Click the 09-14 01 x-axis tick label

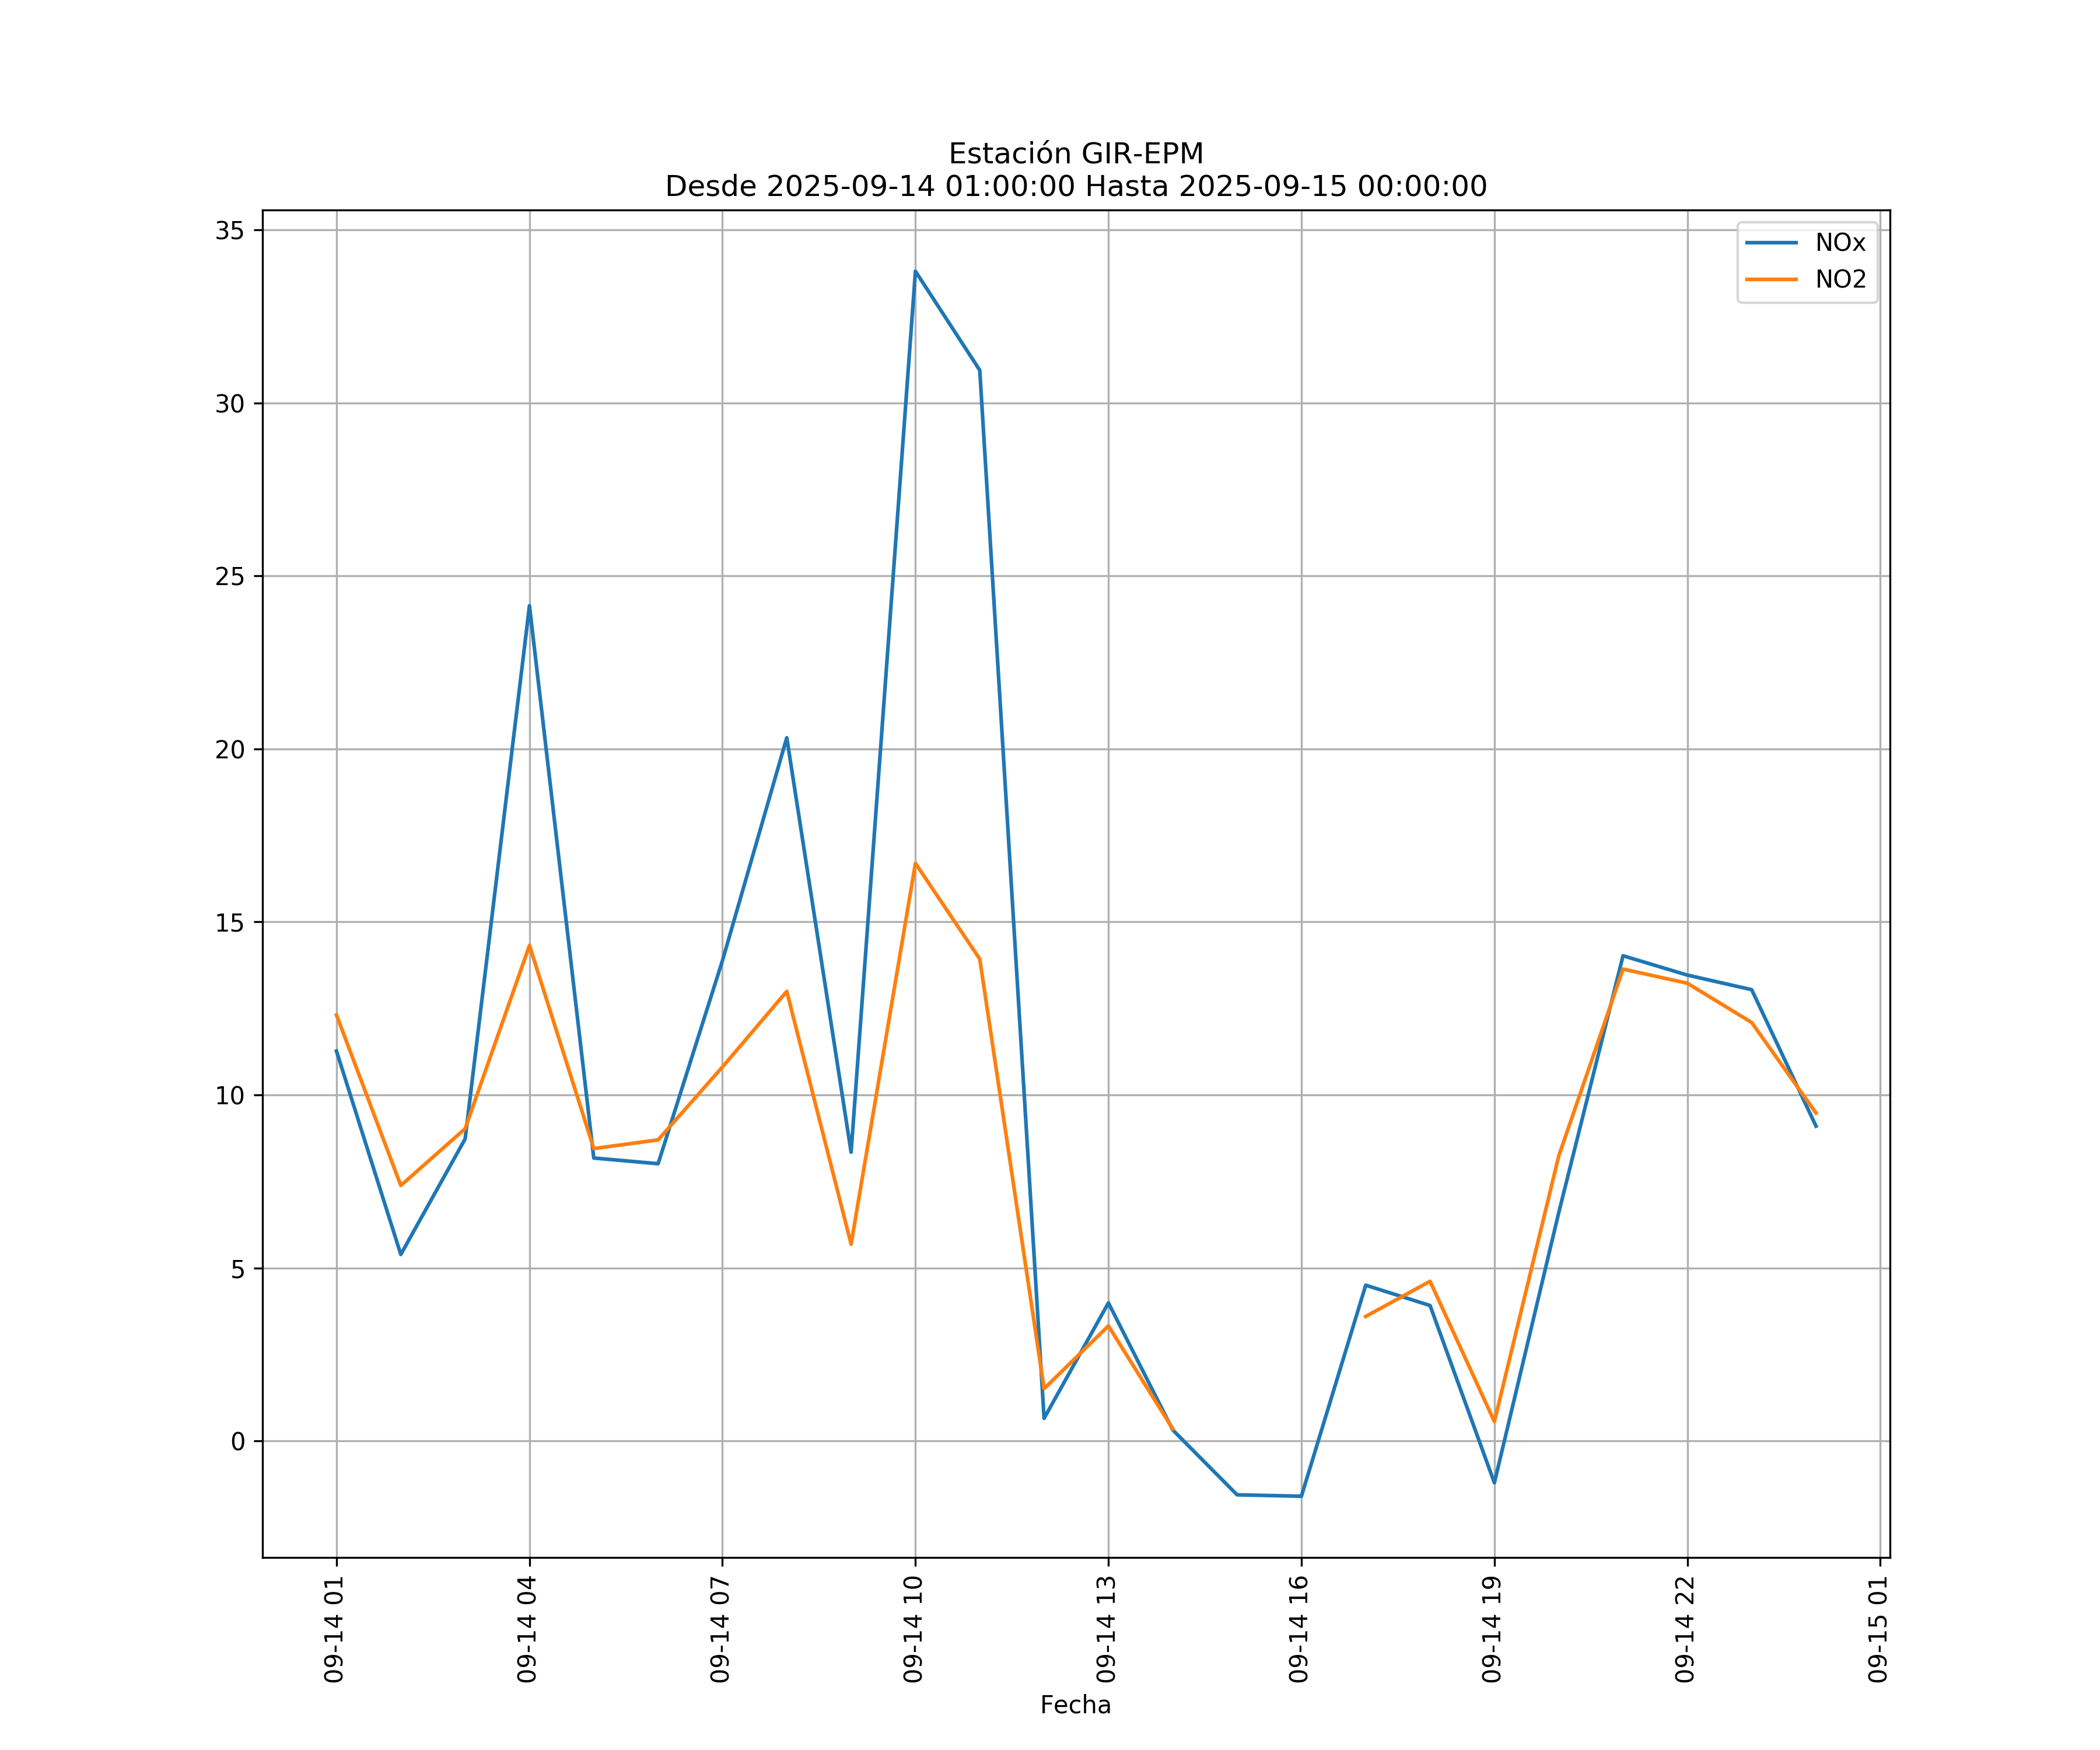point(334,1629)
